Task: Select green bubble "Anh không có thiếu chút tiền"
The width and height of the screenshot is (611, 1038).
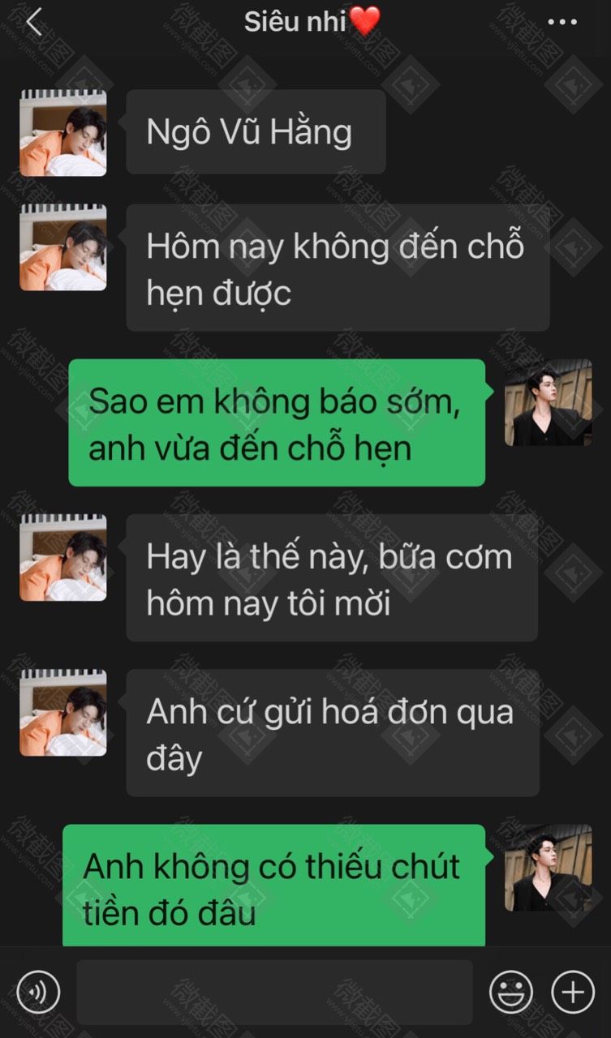Action: click(x=274, y=886)
